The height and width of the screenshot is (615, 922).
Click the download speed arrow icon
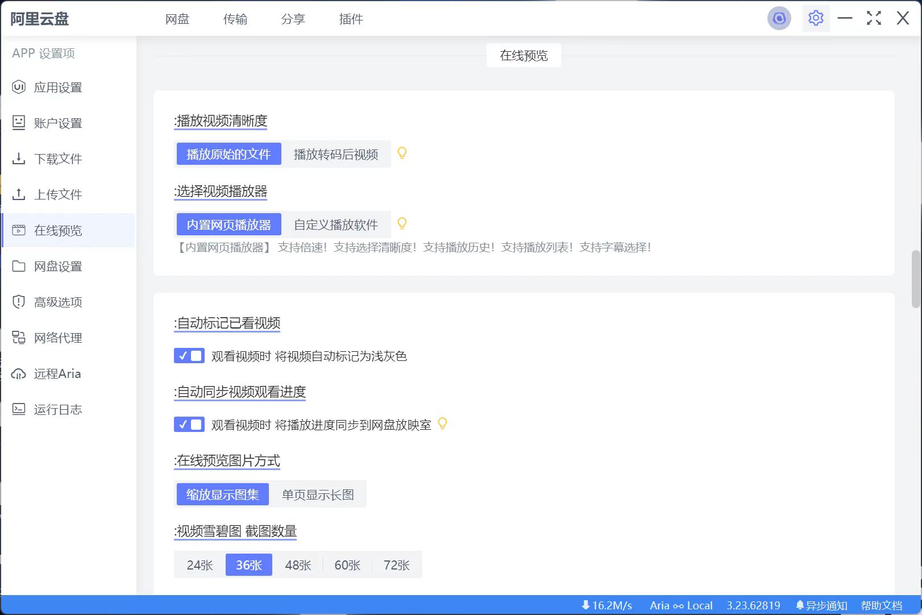(x=585, y=605)
